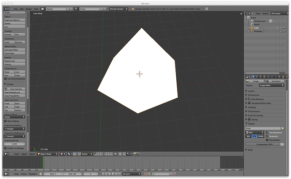Click the screen layout browse icon
This screenshot has width=291, height=179.
pyautogui.click(x=43, y=9)
